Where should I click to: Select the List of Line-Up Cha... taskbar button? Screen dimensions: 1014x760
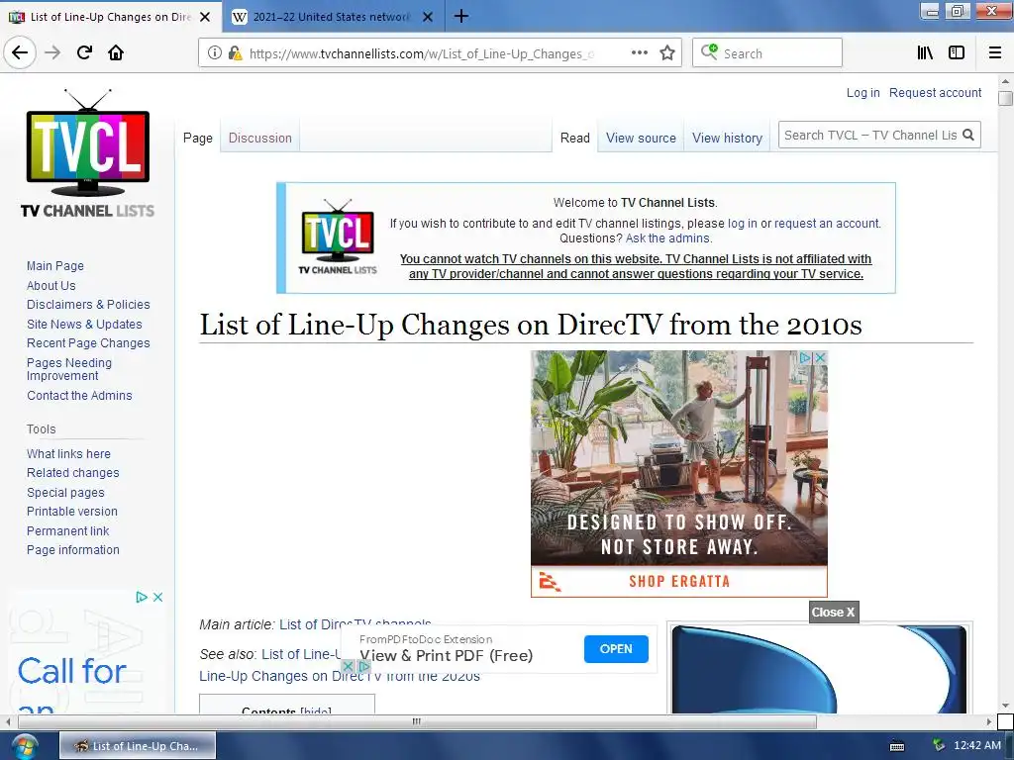138,746
